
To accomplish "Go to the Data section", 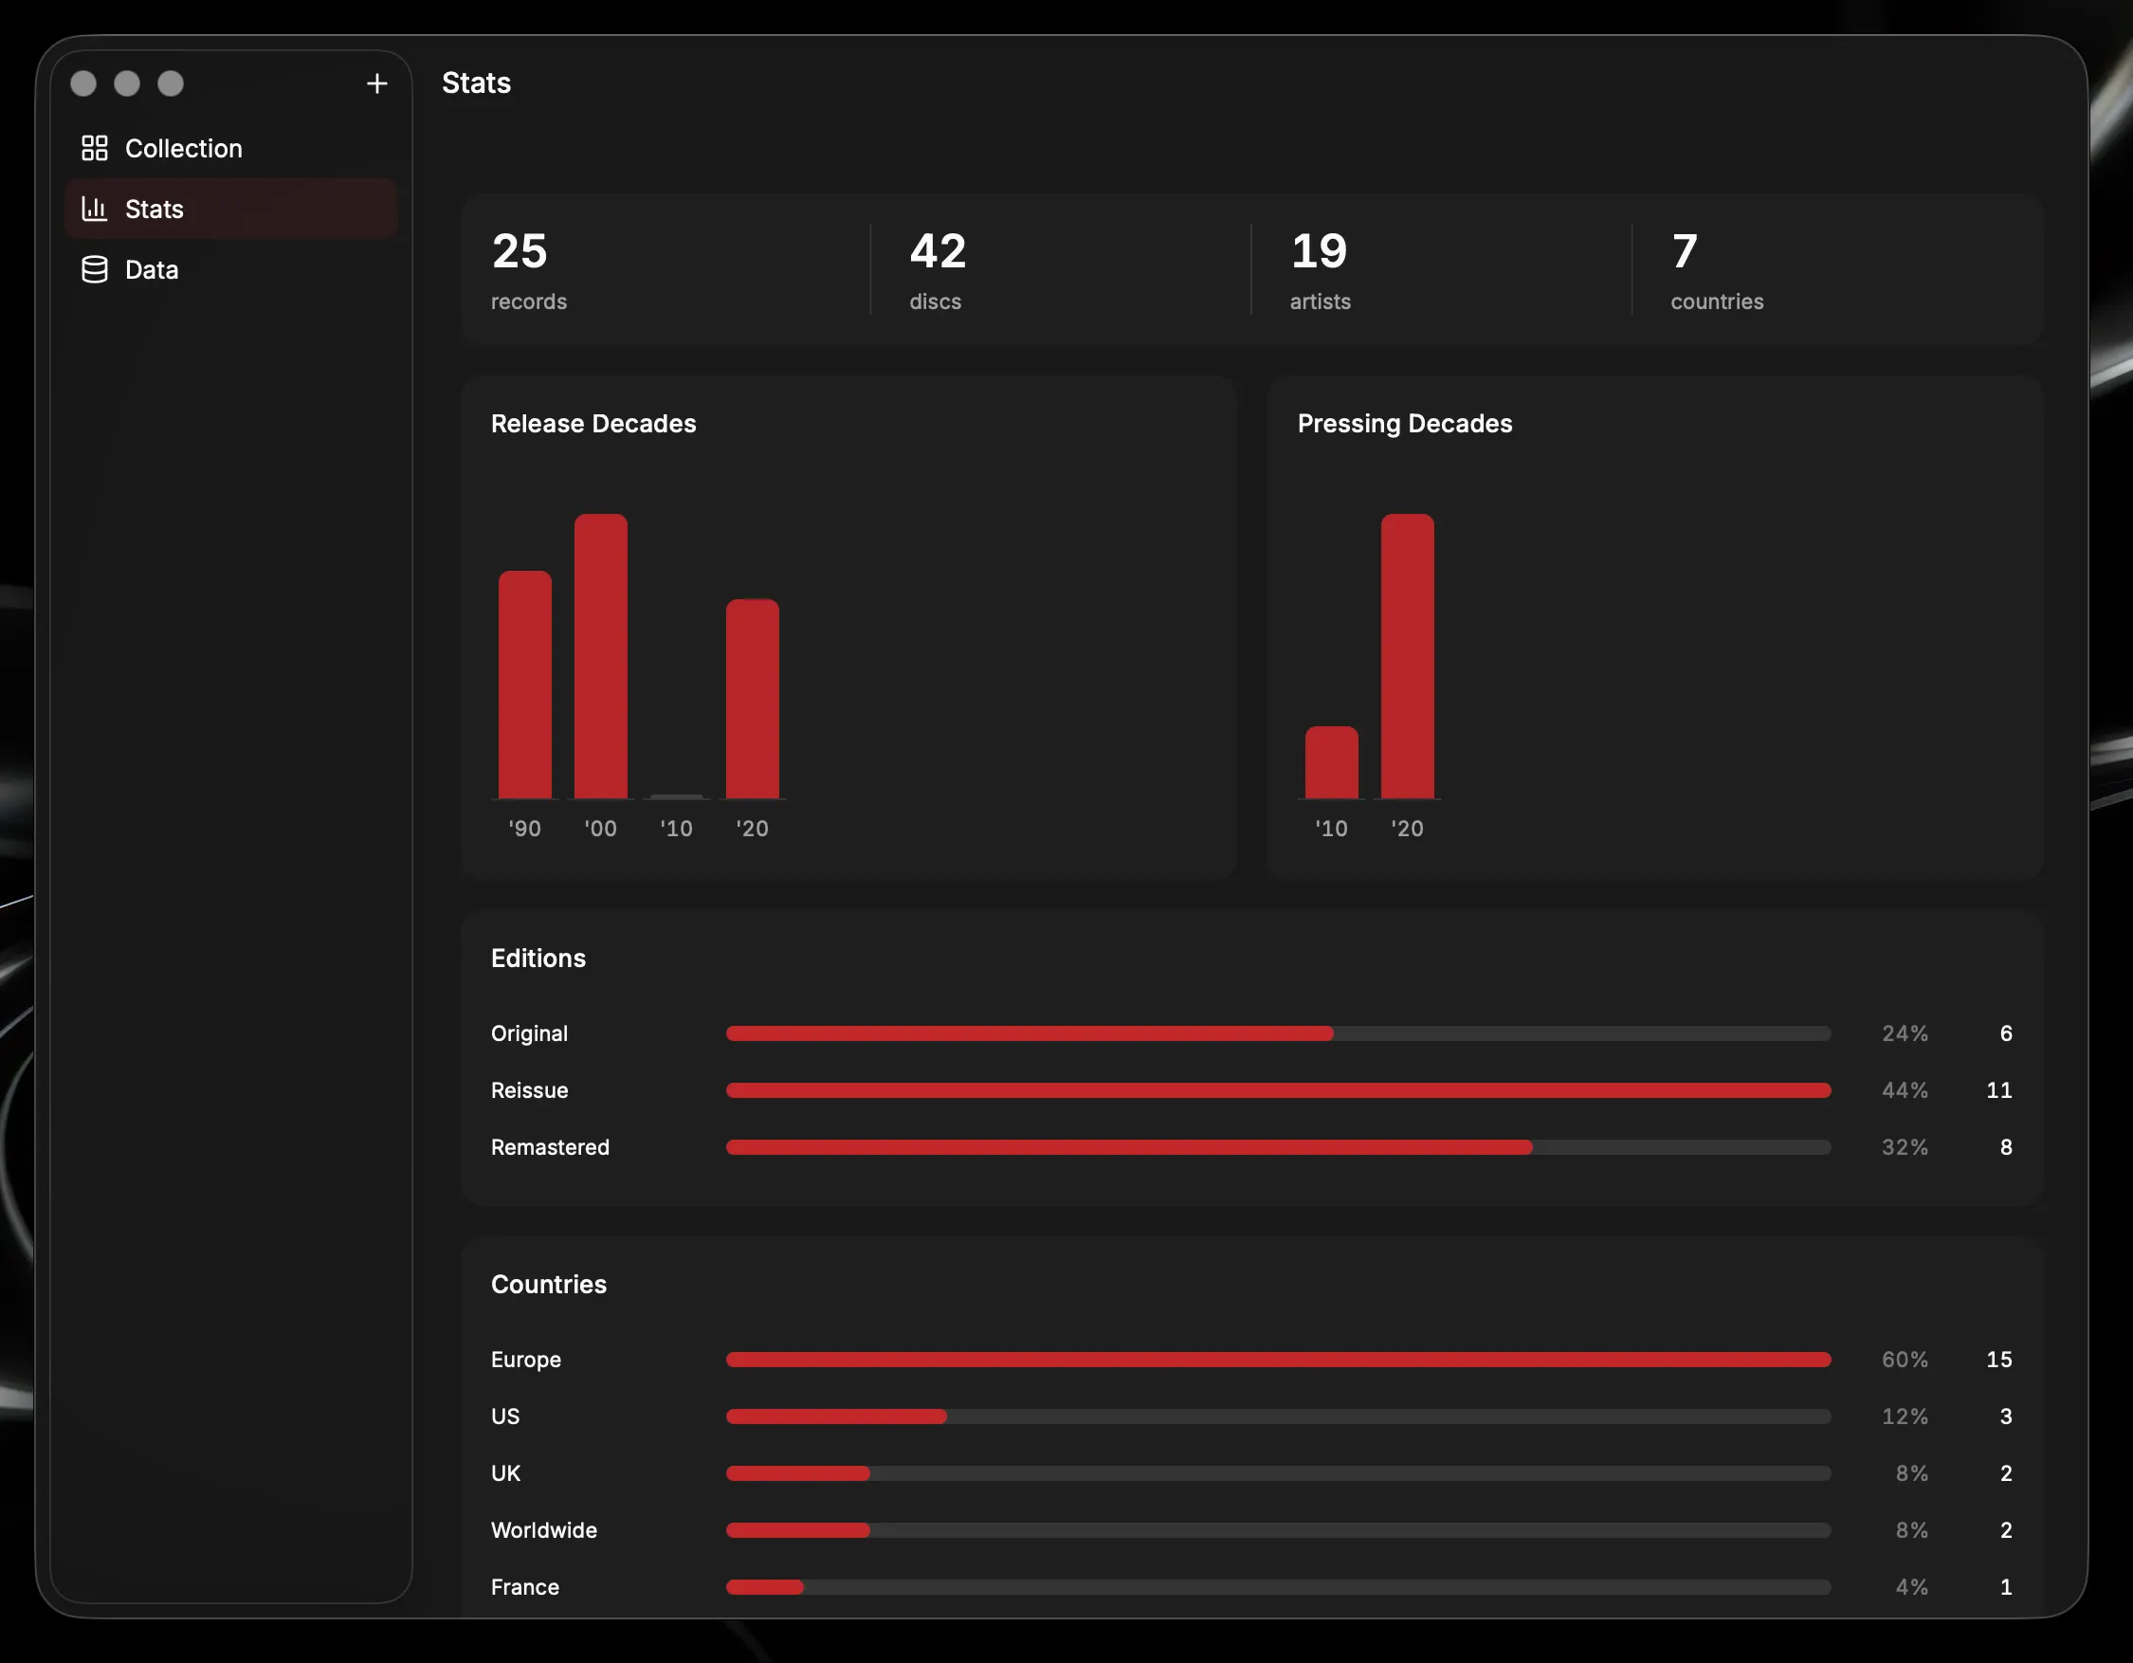I will [231, 269].
